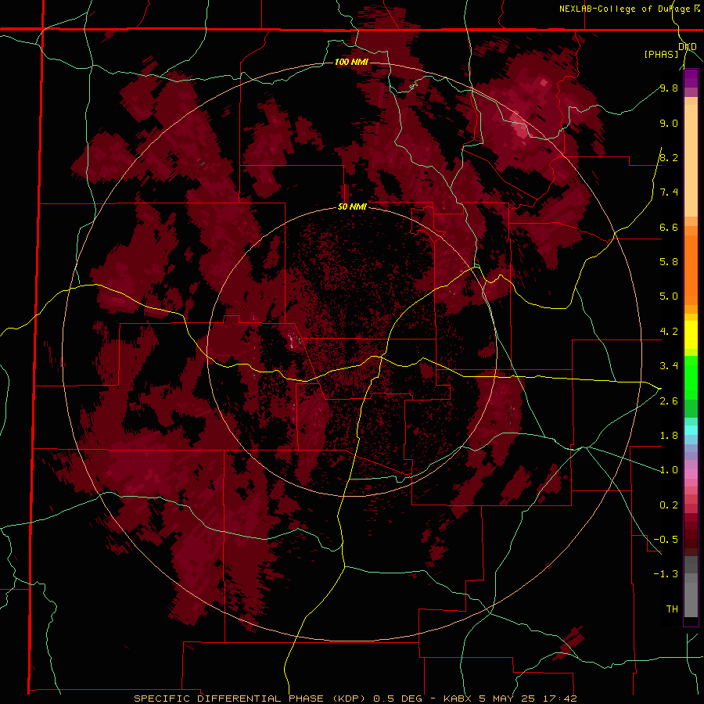Click the 50 NMI range ring label
Viewport: 704px width, 704px height.
[x=352, y=207]
